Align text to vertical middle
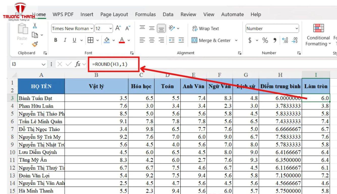Viewport: 337px width, 194px height. pyautogui.click(x=151, y=28)
